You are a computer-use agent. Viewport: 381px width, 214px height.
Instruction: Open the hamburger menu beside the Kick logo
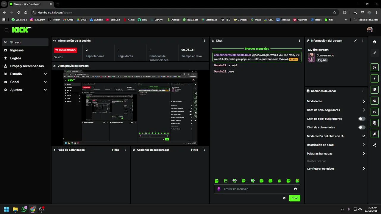[6, 30]
